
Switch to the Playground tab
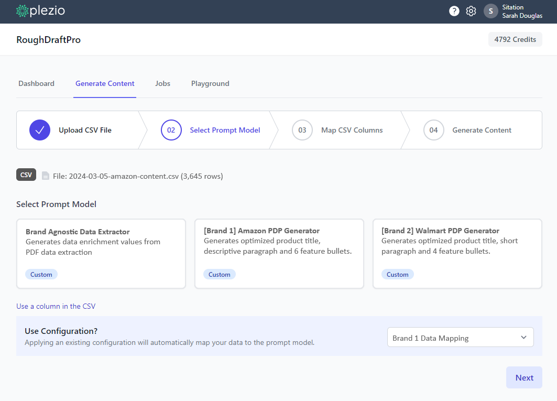pos(210,83)
